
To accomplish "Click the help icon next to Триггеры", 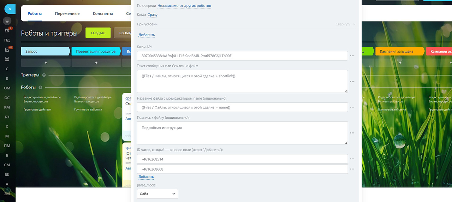I will click(44, 75).
